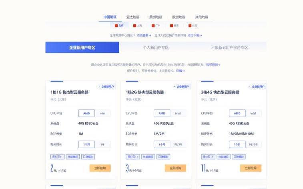Select AMD platform on 1核2G card

[x=162, y=113]
